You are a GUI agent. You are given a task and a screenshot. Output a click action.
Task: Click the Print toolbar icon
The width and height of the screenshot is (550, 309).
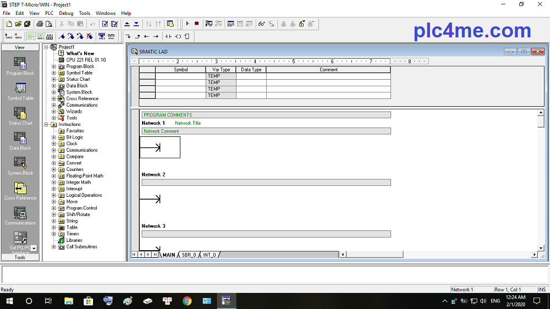(40, 24)
